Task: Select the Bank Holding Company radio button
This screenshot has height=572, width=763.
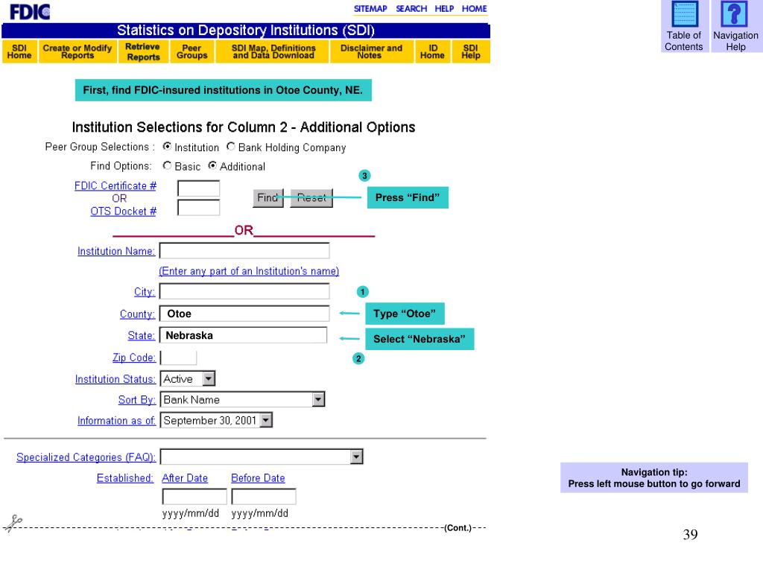Action: [231, 147]
